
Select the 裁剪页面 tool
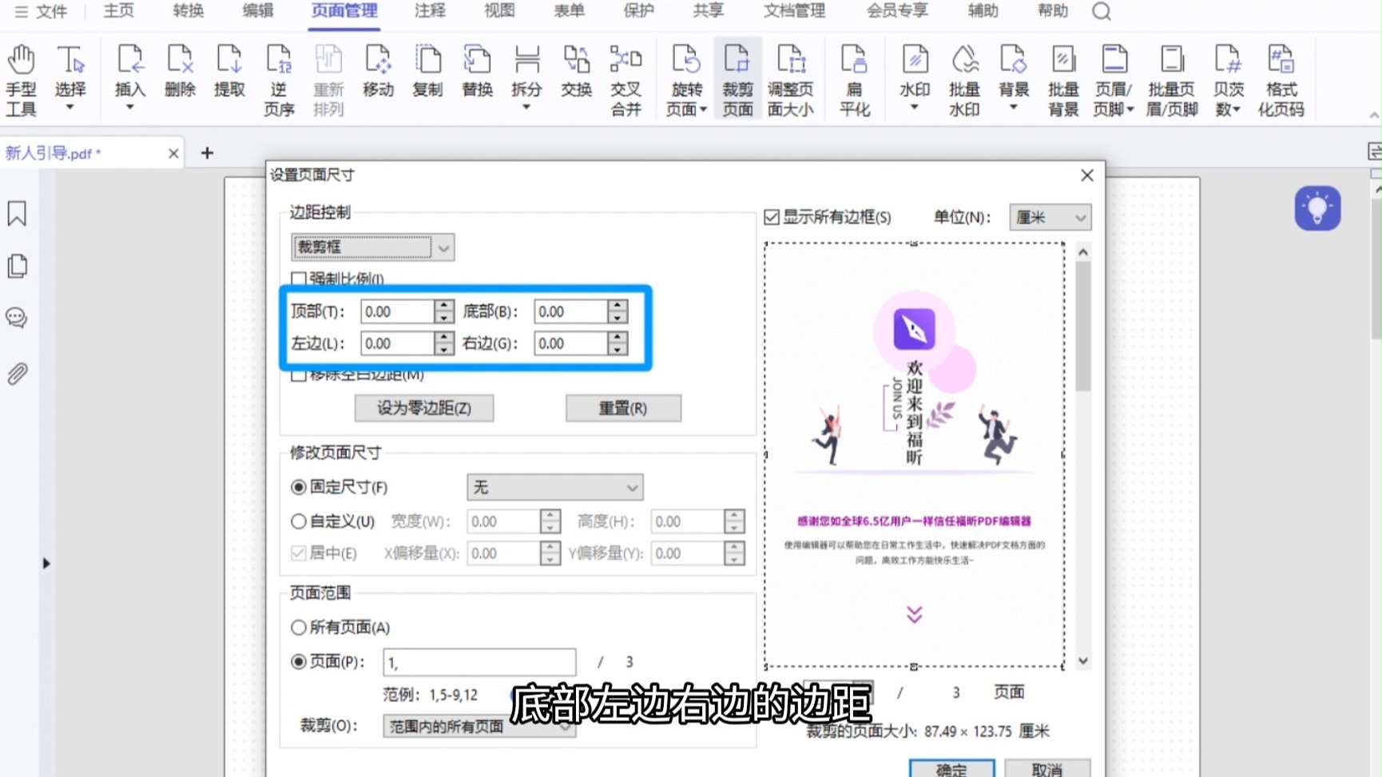(737, 77)
